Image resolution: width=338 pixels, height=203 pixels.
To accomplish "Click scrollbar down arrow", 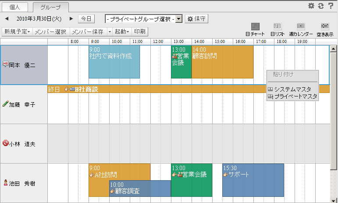I will click(x=333, y=199).
